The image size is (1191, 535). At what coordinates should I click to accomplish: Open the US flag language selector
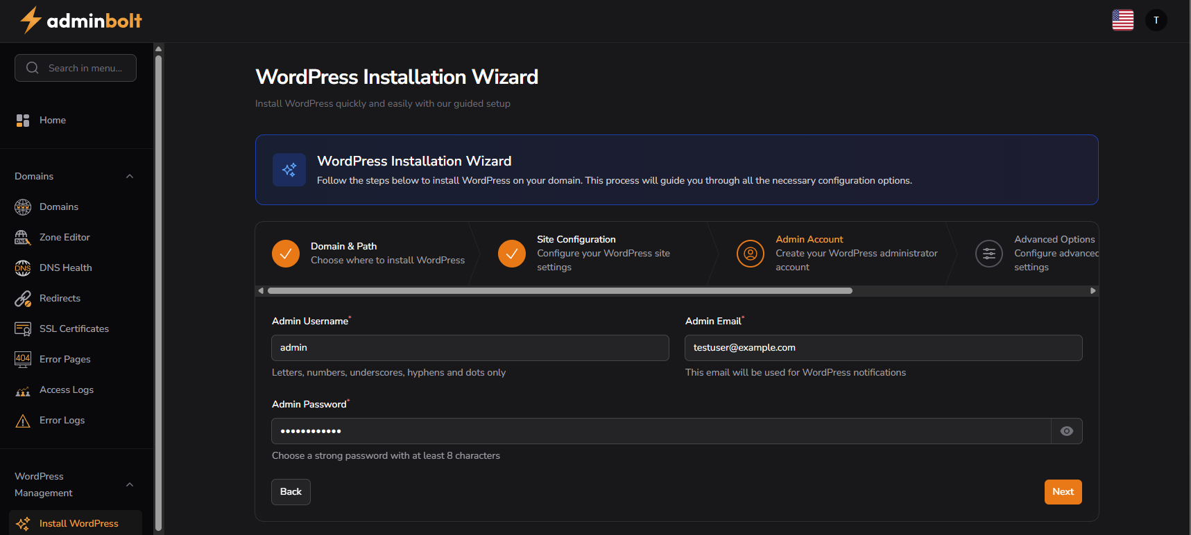click(1122, 20)
